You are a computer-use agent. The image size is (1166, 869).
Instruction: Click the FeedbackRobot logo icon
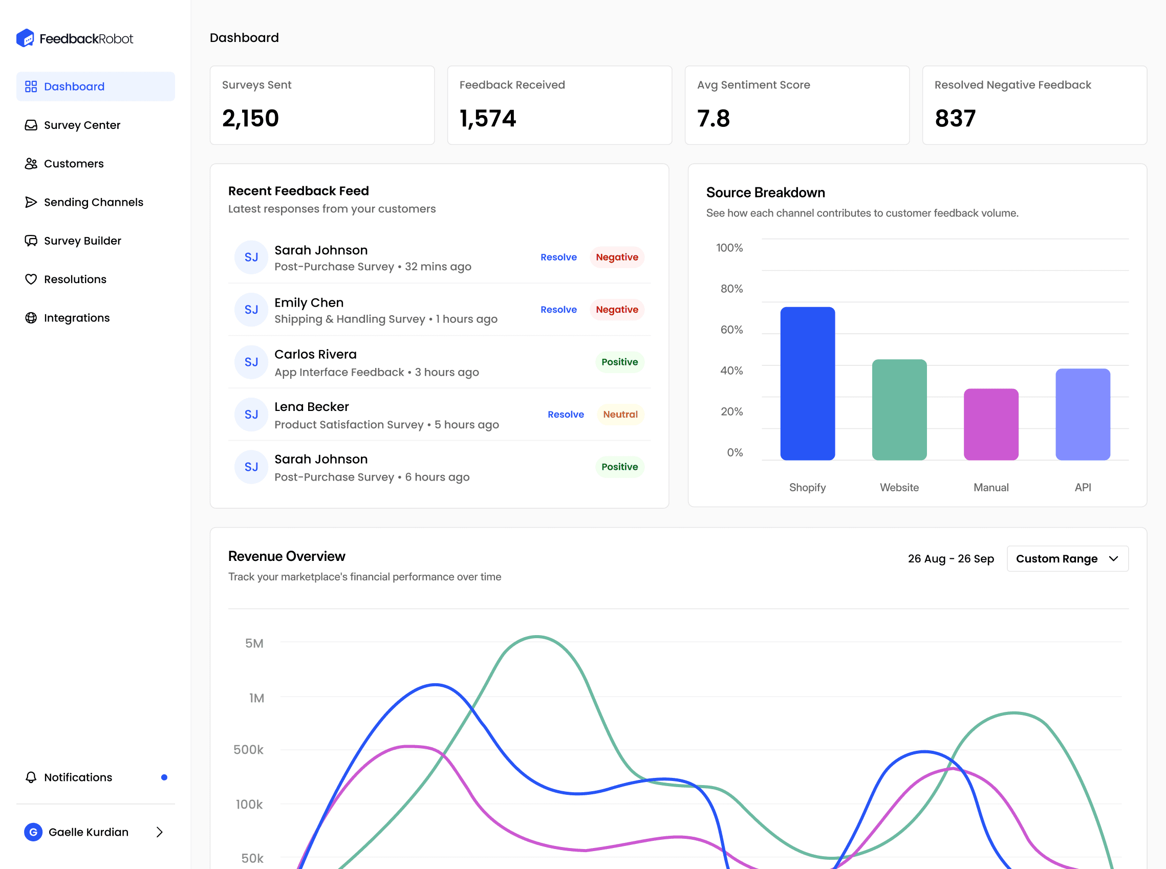pyautogui.click(x=25, y=38)
